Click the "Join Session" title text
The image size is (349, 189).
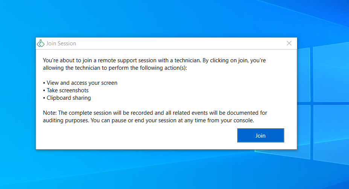(x=61, y=43)
